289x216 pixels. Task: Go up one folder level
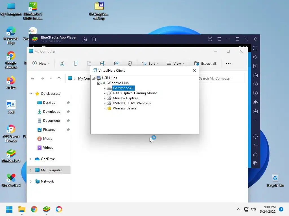pyautogui.click(x=59, y=78)
